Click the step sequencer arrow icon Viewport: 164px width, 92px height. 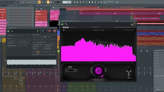tap(42, 2)
